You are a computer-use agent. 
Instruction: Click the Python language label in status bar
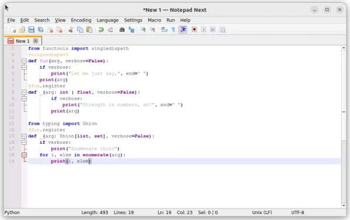click(12, 212)
